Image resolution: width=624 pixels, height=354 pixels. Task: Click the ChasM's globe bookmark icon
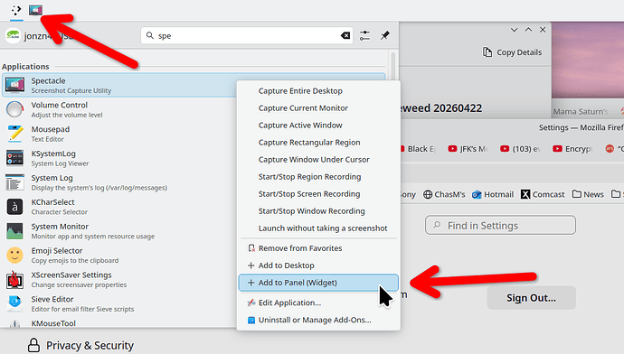[x=428, y=194]
